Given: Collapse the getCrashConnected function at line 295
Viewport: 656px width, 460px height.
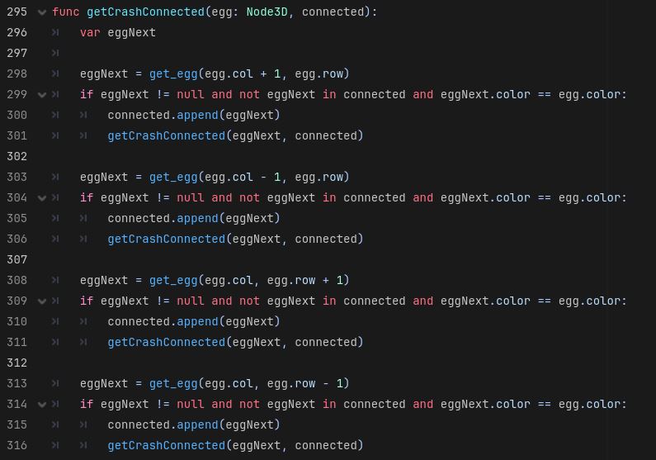Looking at the screenshot, I should click(x=42, y=12).
